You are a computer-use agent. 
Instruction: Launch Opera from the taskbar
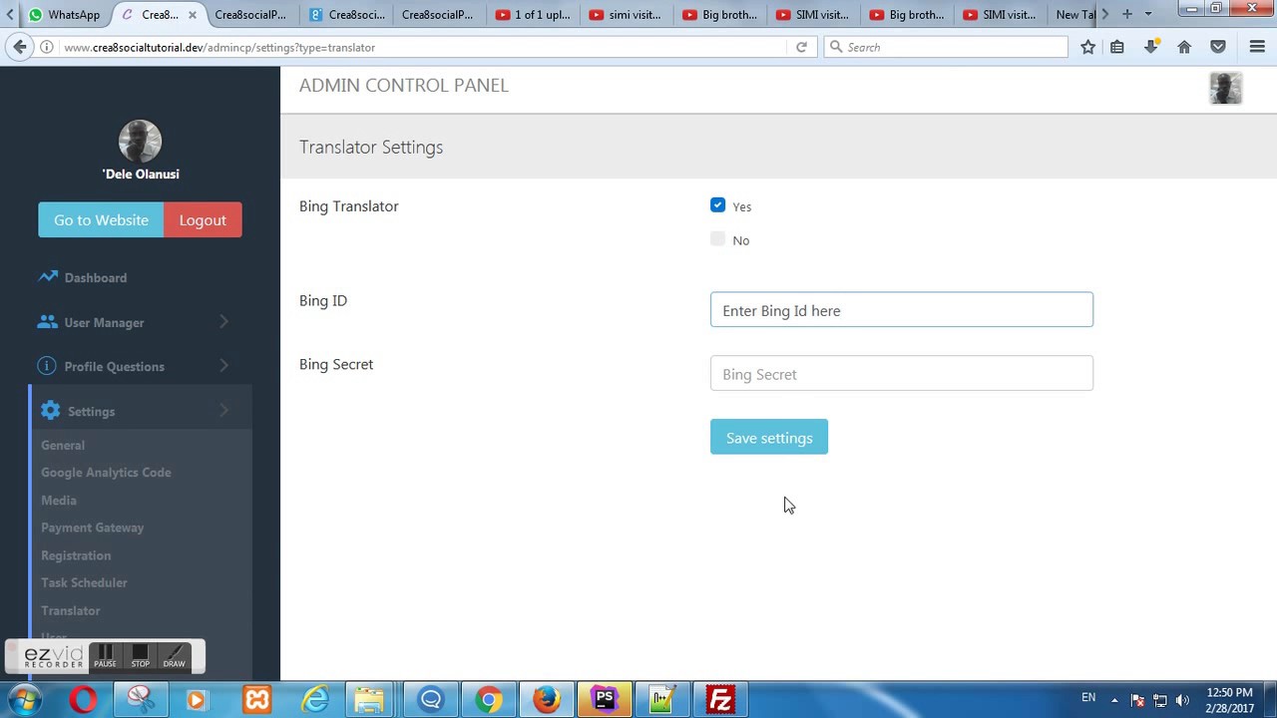pyautogui.click(x=84, y=700)
